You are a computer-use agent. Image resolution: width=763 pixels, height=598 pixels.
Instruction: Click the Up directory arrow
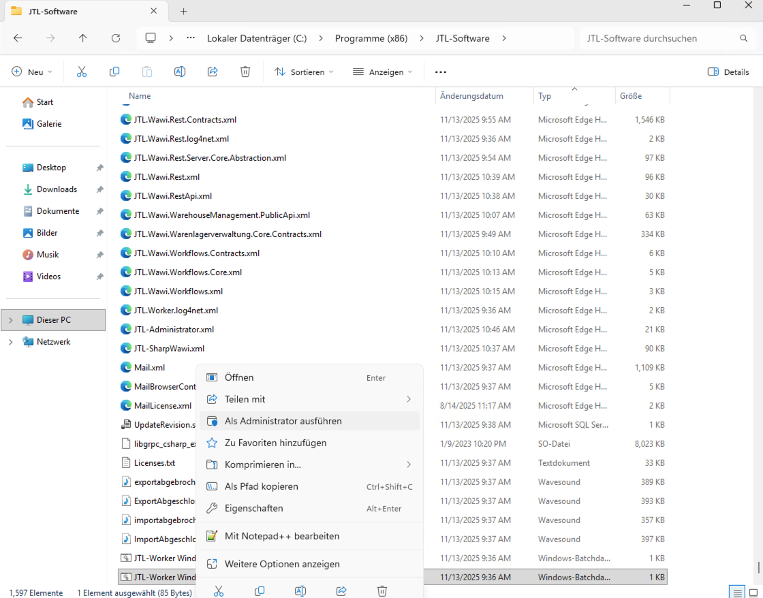83,39
